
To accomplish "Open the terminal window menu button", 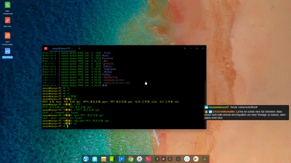I will tap(185, 48).
